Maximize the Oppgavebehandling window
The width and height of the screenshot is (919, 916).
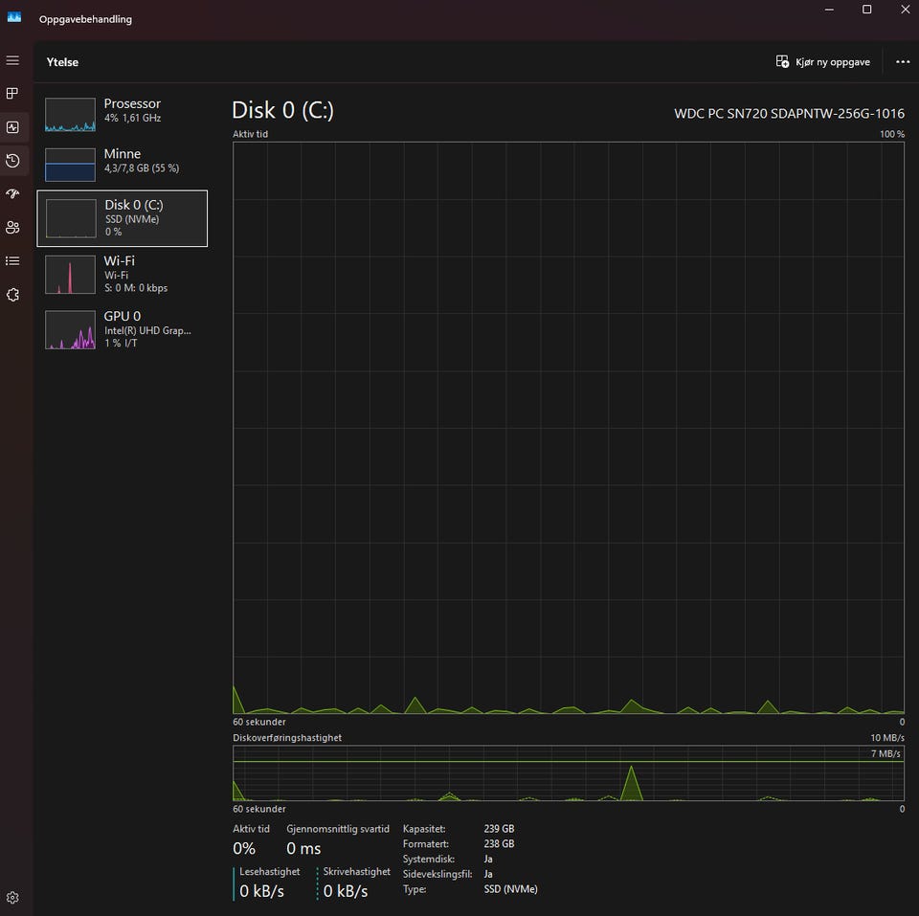tap(867, 10)
